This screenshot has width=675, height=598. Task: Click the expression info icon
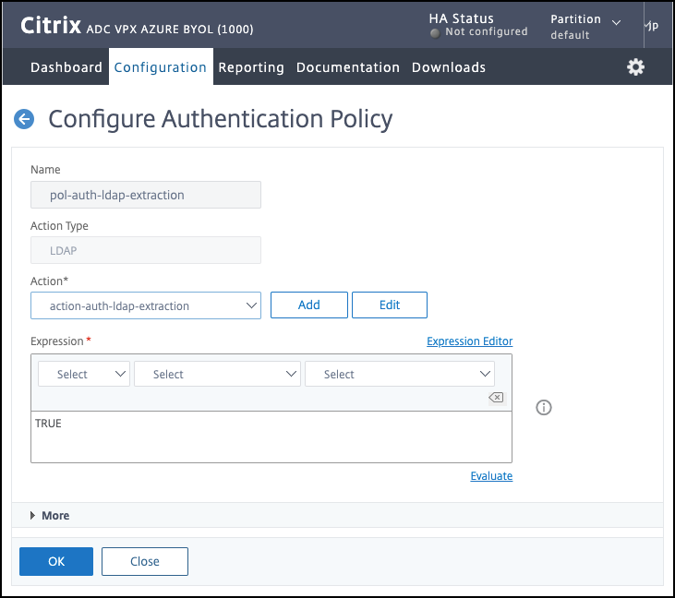point(544,407)
